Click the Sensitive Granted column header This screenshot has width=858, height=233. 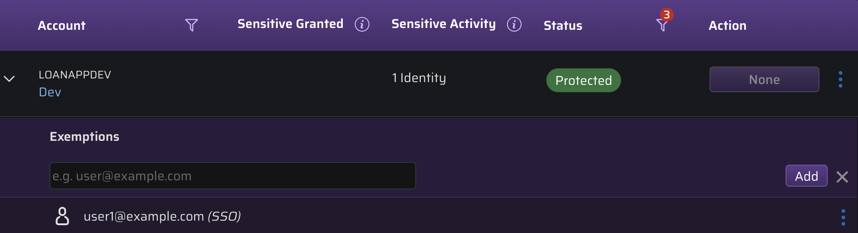(291, 24)
